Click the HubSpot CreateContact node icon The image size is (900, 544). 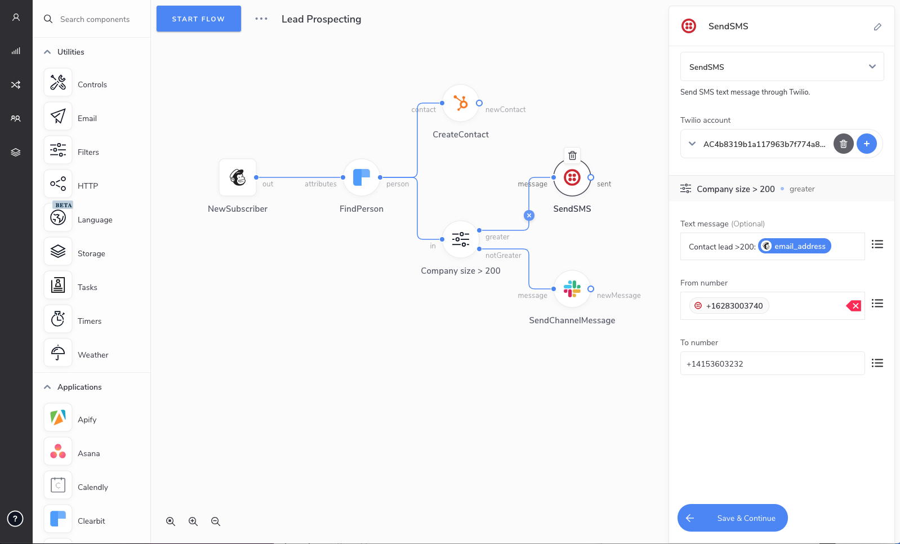tap(460, 103)
